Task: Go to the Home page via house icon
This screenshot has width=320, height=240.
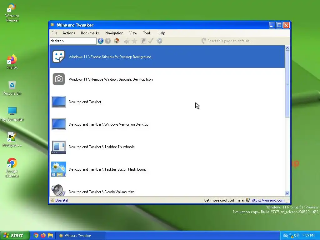Action: tap(117, 41)
